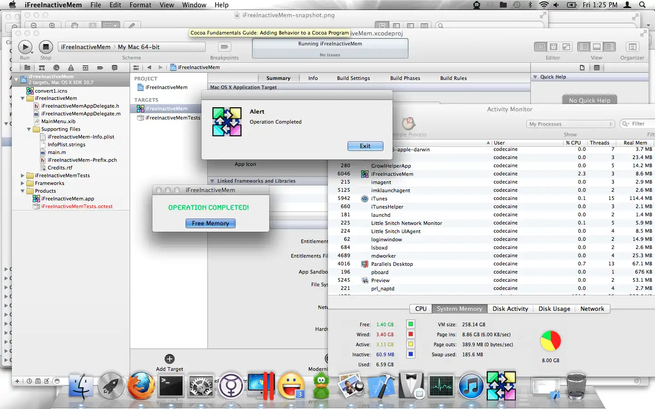Select the Standard editor button

pyautogui.click(x=541, y=47)
